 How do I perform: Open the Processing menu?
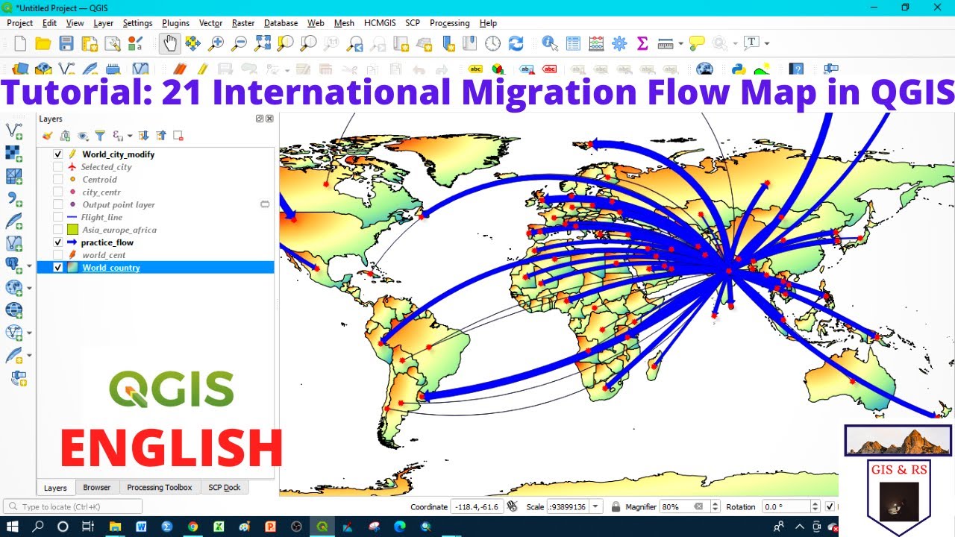449,23
